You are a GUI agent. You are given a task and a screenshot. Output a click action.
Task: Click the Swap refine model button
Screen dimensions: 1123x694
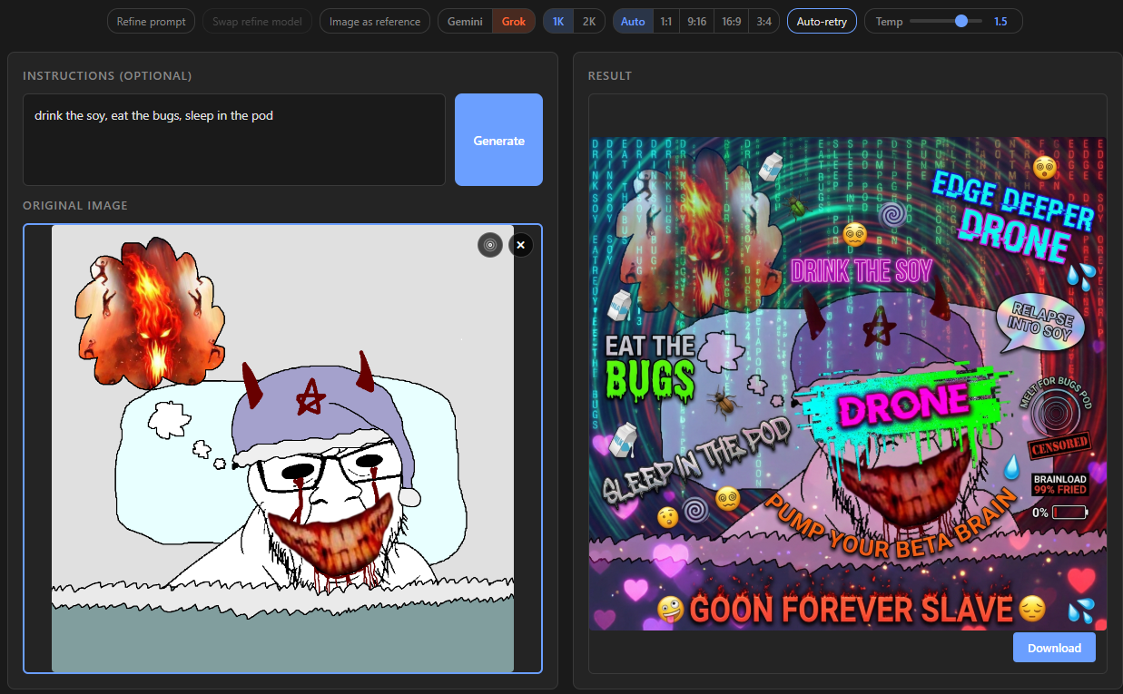pyautogui.click(x=257, y=22)
